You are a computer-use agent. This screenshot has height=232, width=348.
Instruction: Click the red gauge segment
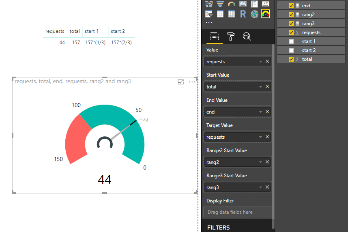[x=77, y=140]
